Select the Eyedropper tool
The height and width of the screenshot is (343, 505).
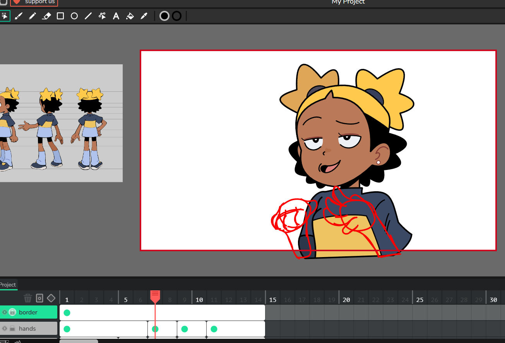pos(144,16)
